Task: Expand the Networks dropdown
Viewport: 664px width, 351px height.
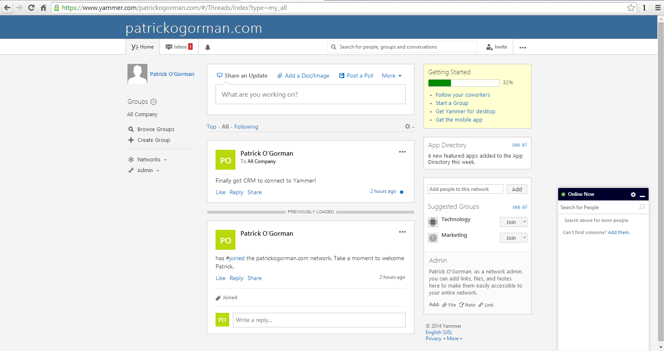Action: coord(147,159)
